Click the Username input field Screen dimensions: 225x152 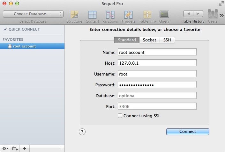point(157,74)
